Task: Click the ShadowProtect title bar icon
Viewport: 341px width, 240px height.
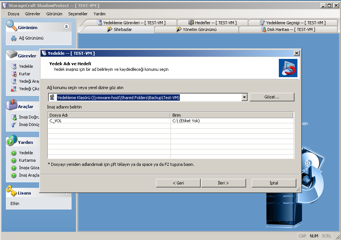Action: click(x=5, y=5)
